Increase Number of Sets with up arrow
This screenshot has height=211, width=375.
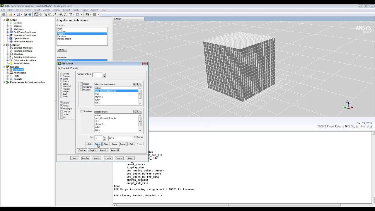coord(104,74)
